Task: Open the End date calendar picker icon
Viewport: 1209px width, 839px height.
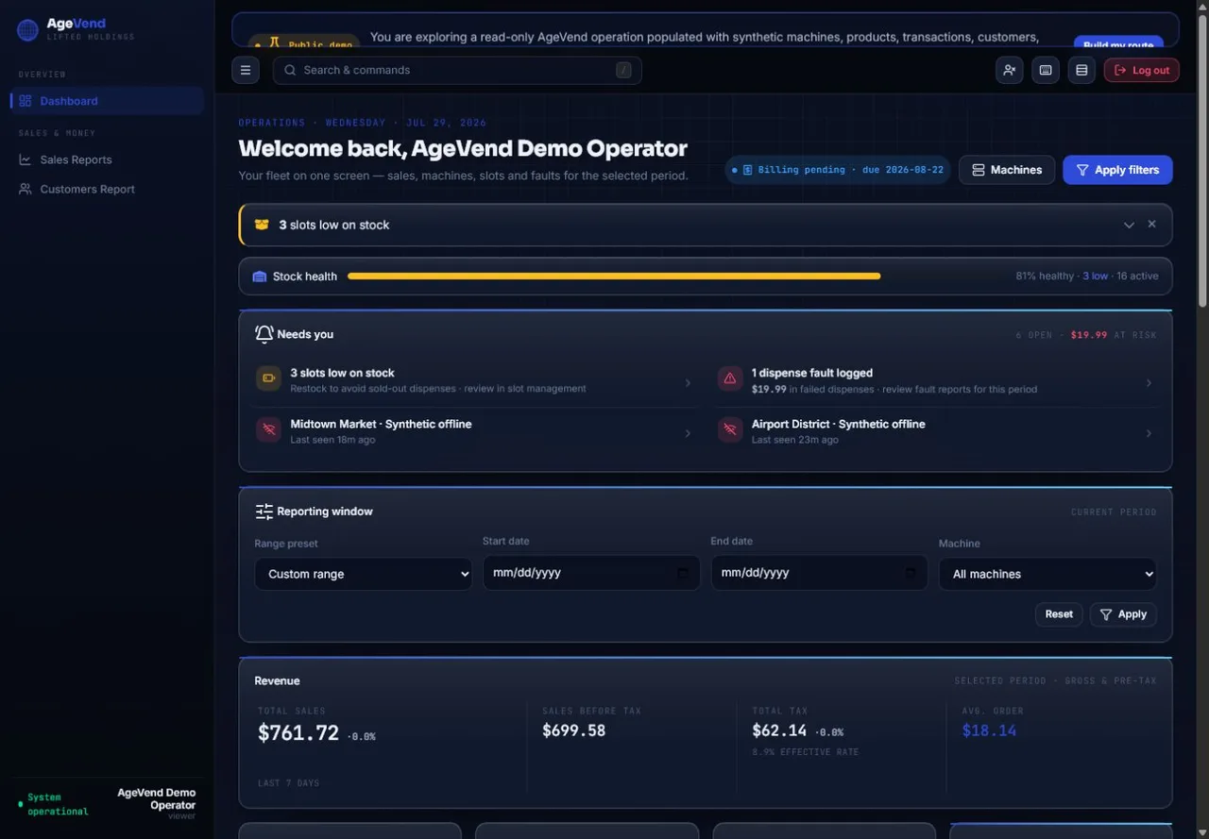Action: point(911,573)
